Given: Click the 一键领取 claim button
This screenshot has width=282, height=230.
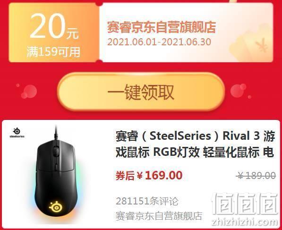Looking at the screenshot, I should coord(141,92).
